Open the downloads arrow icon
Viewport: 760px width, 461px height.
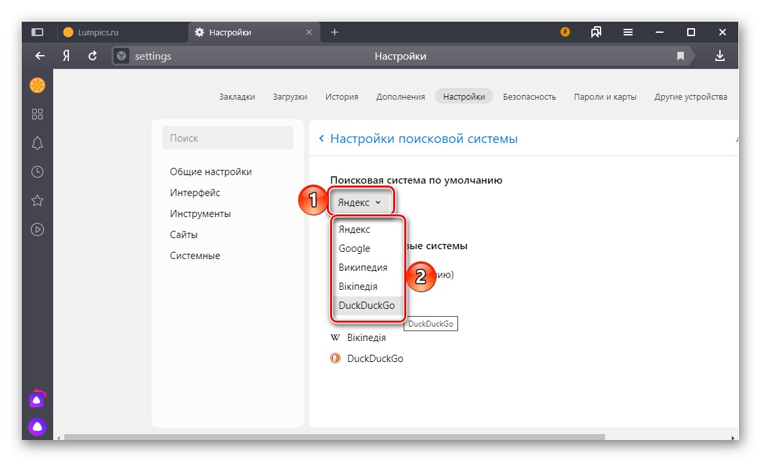click(x=720, y=56)
